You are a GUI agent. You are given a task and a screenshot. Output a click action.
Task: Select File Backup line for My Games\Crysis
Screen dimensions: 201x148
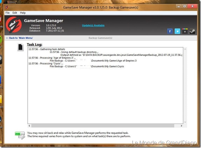tap(87, 66)
